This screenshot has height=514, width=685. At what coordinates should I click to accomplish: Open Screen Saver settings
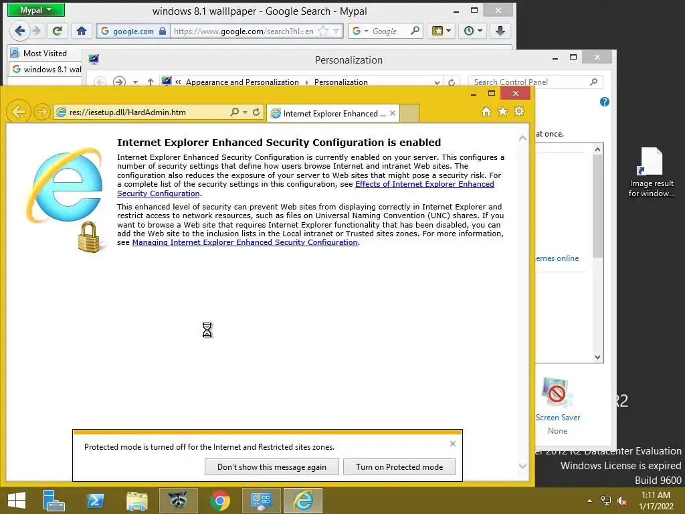click(x=558, y=405)
